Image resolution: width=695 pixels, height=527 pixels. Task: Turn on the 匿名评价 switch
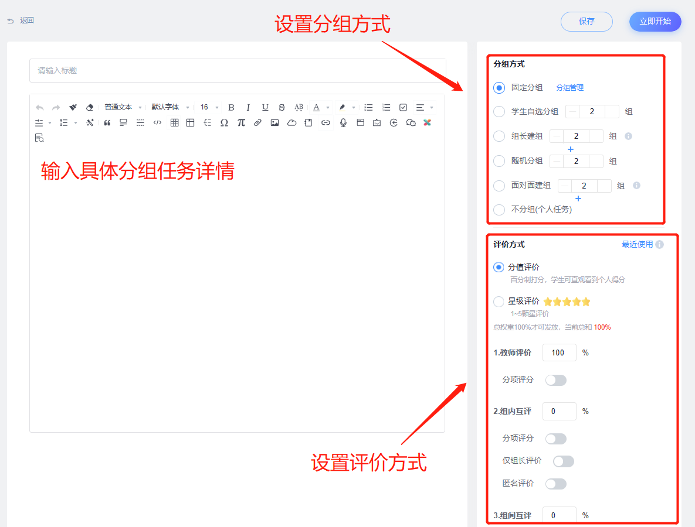[556, 484]
